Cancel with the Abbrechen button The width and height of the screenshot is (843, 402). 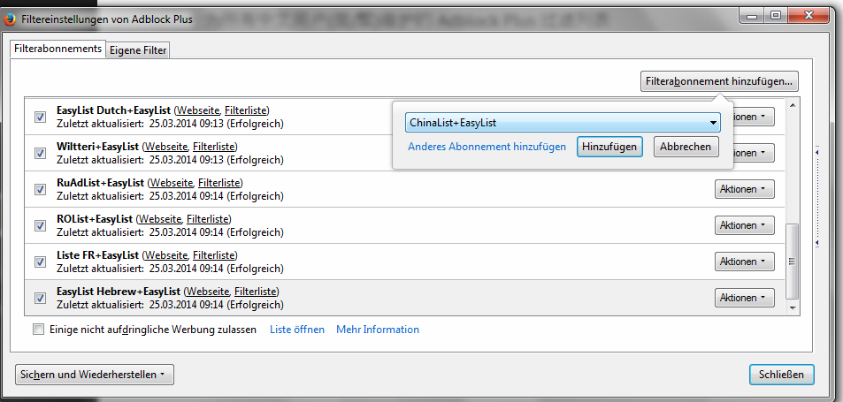click(686, 147)
